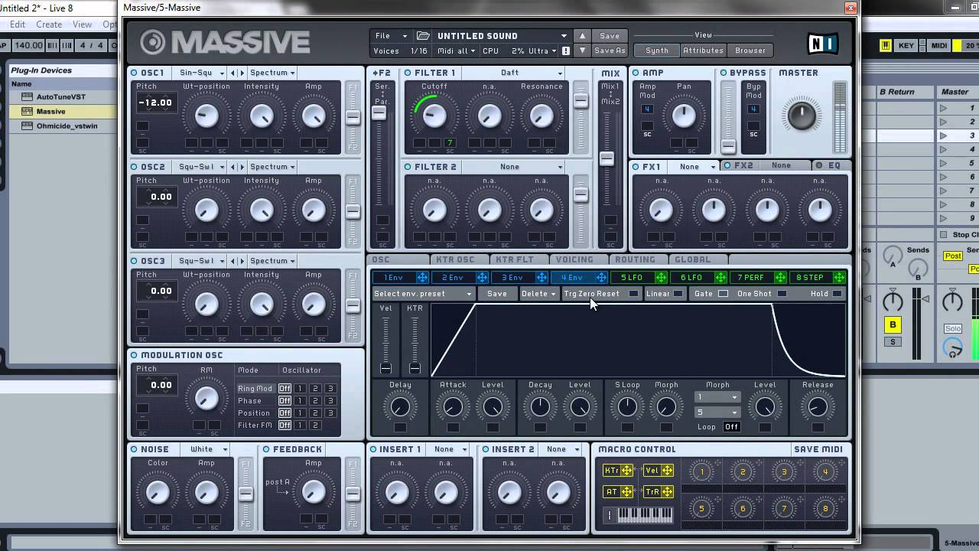
Task: Switch to the ROUTING tab
Action: [635, 260]
